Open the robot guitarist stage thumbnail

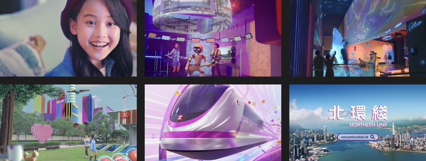(x=213, y=38)
